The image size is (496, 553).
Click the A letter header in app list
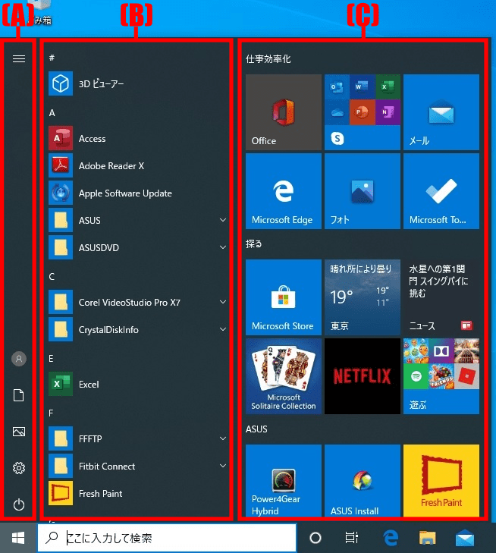[52, 113]
